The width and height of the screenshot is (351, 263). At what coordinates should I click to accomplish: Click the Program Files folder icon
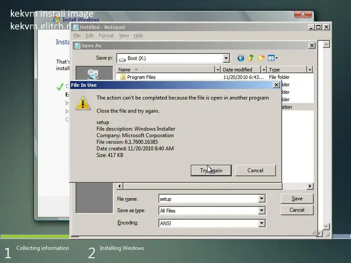[x=123, y=77]
